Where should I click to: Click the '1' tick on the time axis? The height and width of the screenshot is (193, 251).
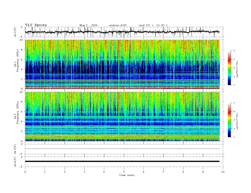pos(45,172)
